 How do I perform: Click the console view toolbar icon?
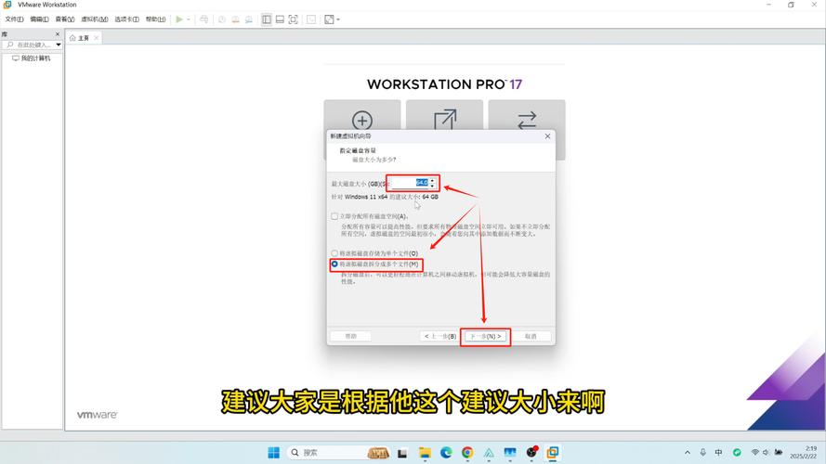311,19
